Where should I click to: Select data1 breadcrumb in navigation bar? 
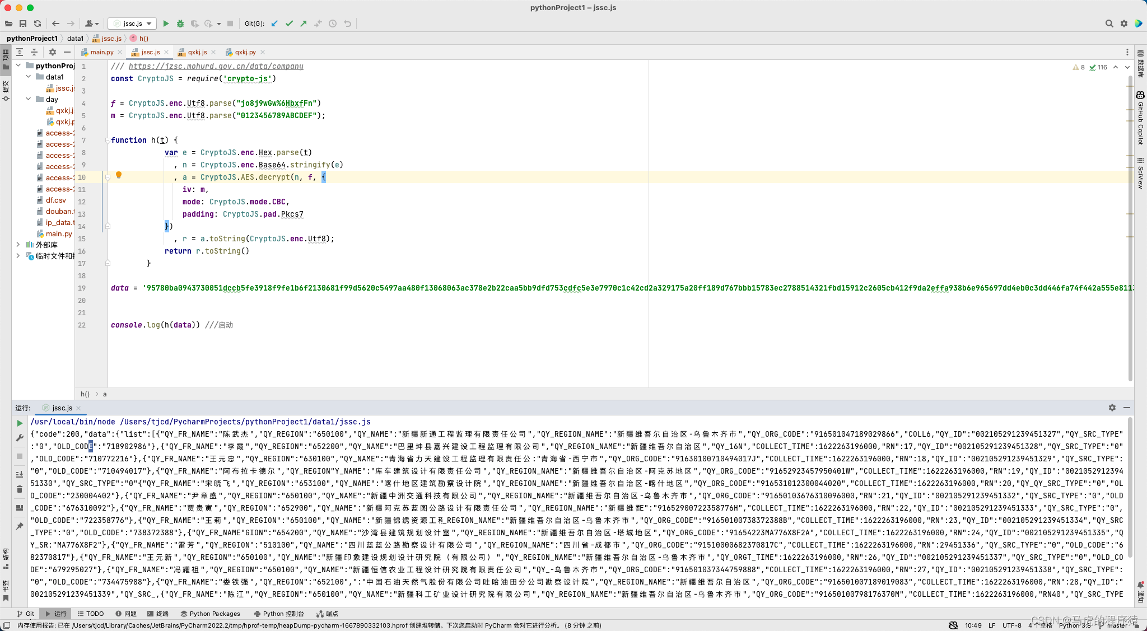click(75, 39)
